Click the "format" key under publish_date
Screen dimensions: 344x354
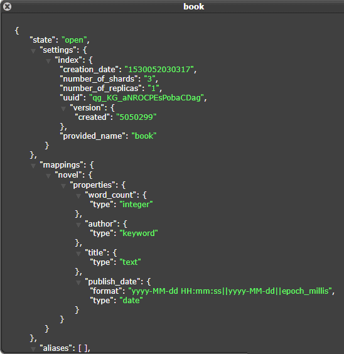[x=106, y=291]
